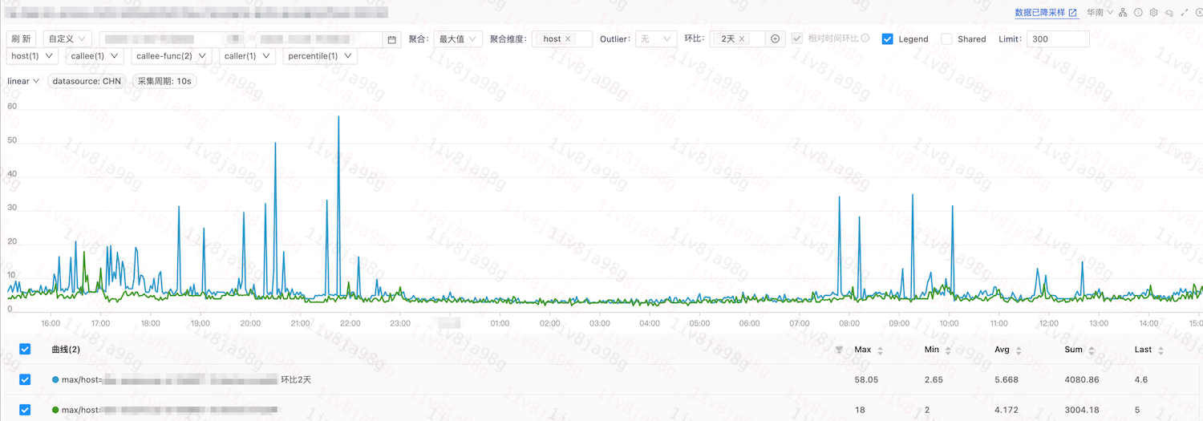Screen dimensions: 1203x421
Task: Add another 环比 comparison with plus icon
Action: (775, 39)
